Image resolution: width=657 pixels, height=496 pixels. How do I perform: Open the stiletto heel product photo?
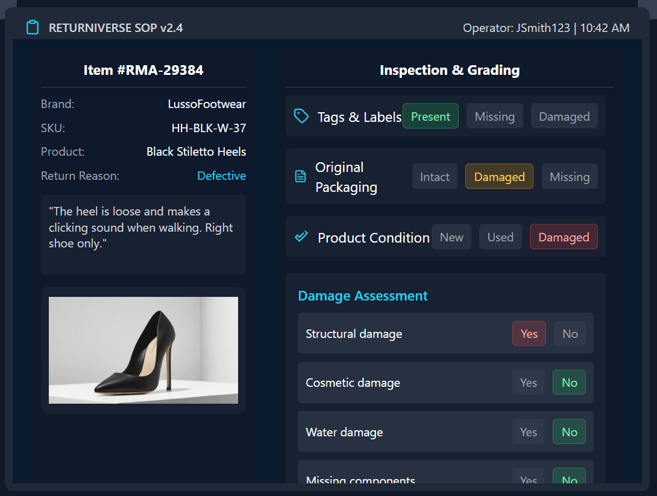pos(143,350)
